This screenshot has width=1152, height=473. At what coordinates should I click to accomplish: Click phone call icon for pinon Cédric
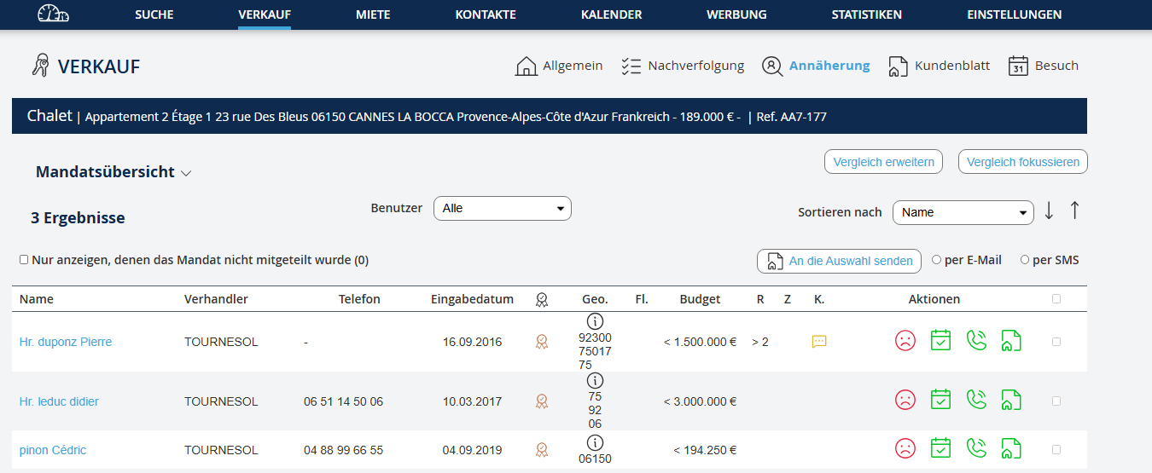coord(975,448)
